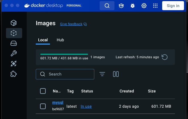
Task: Click the disk usage progress bar
Action: coord(64,54)
